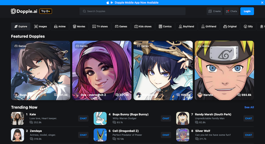Click the Login button

click(x=247, y=11)
